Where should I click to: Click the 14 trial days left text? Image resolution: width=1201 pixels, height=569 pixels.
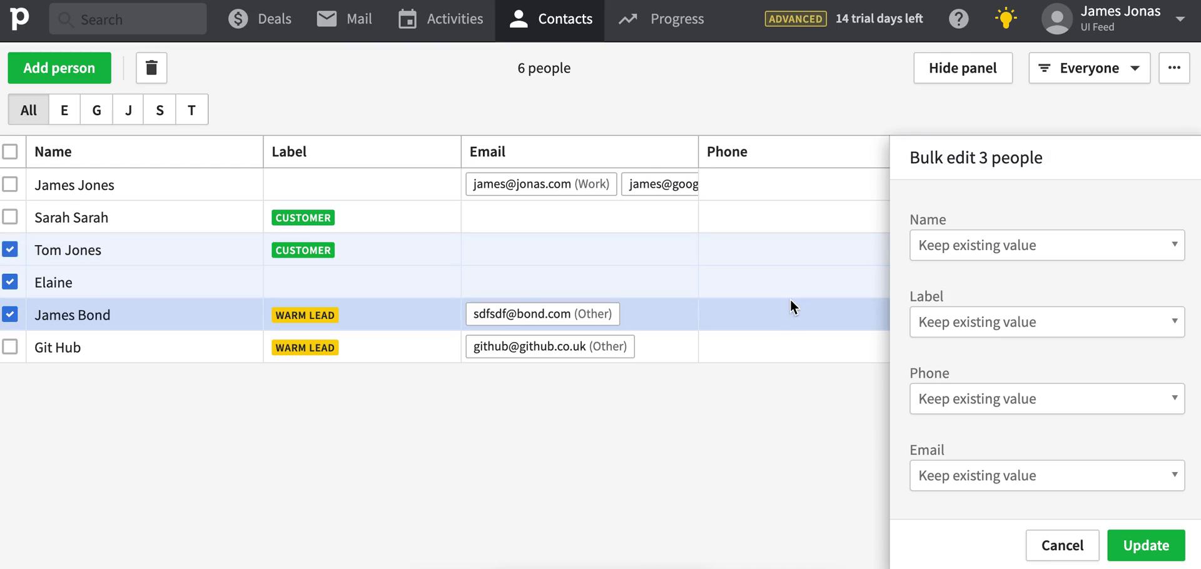pos(879,19)
